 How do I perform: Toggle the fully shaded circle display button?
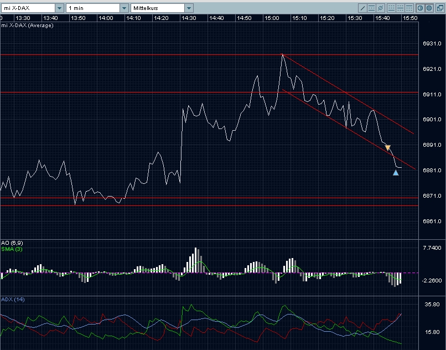click(429, 8)
